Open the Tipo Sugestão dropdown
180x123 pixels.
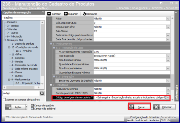[168, 56]
